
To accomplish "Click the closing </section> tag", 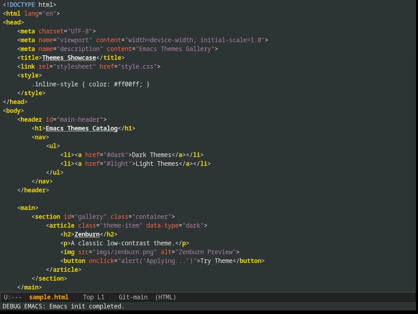I will (49, 278).
